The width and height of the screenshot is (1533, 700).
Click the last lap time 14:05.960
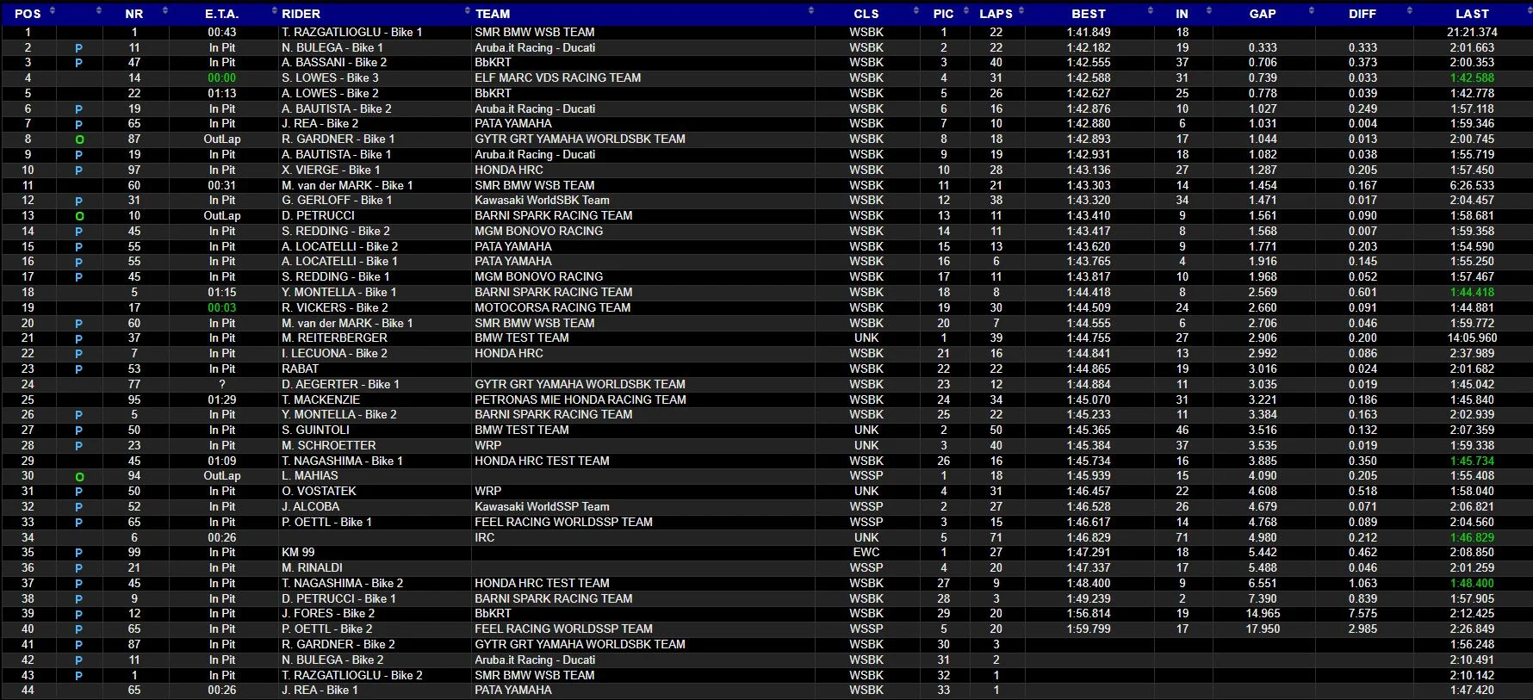tap(1472, 338)
